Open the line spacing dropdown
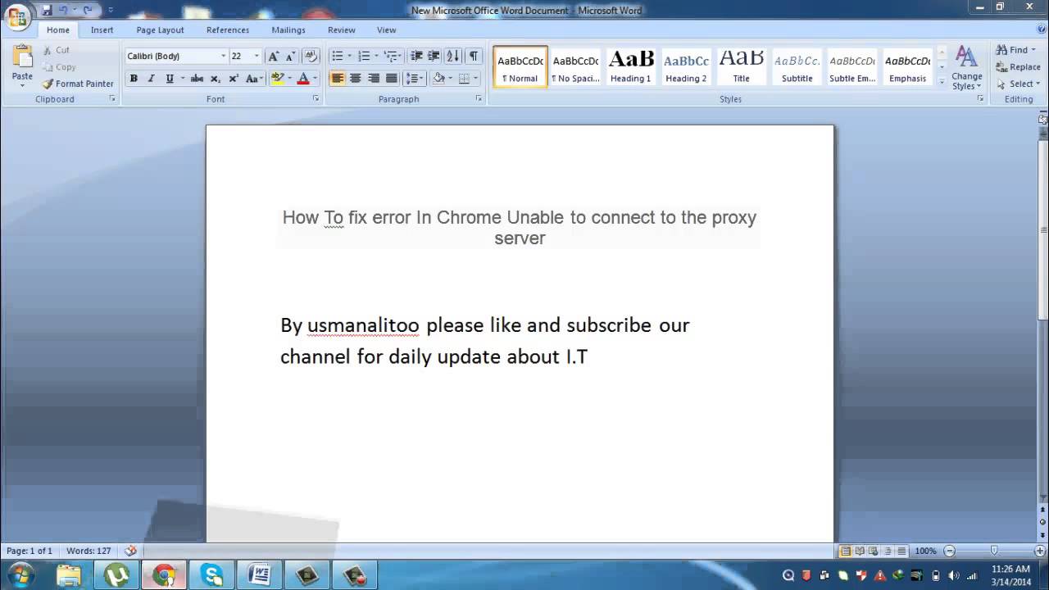This screenshot has width=1049, height=590. (415, 79)
